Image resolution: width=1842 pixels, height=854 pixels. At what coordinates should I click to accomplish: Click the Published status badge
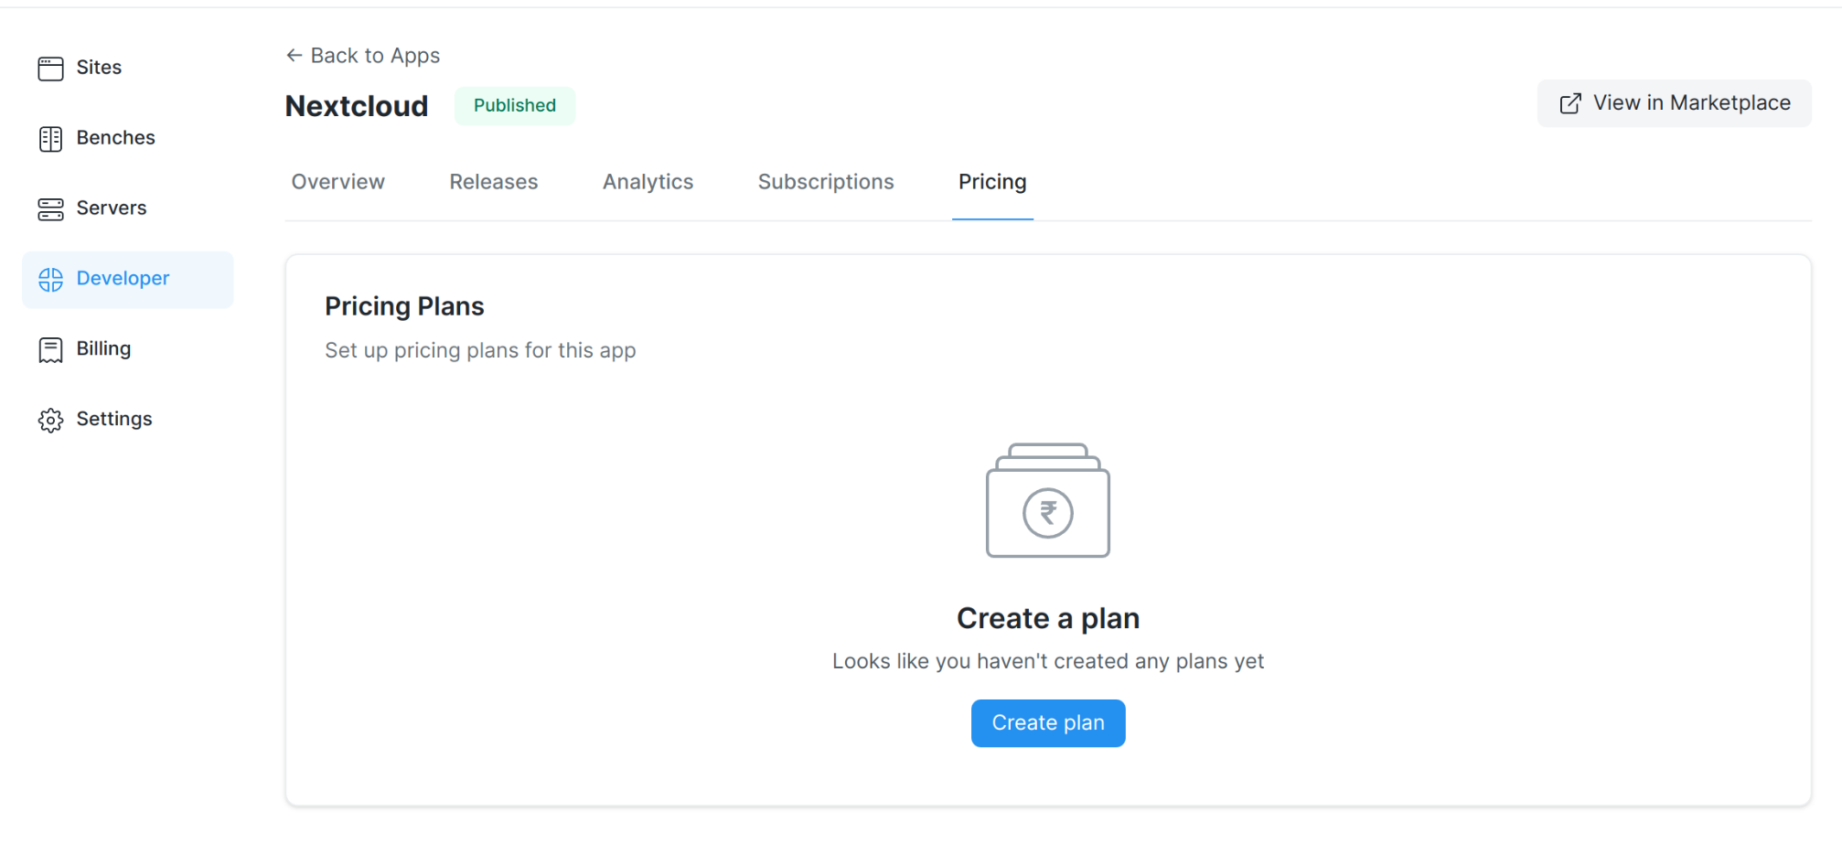coord(515,106)
